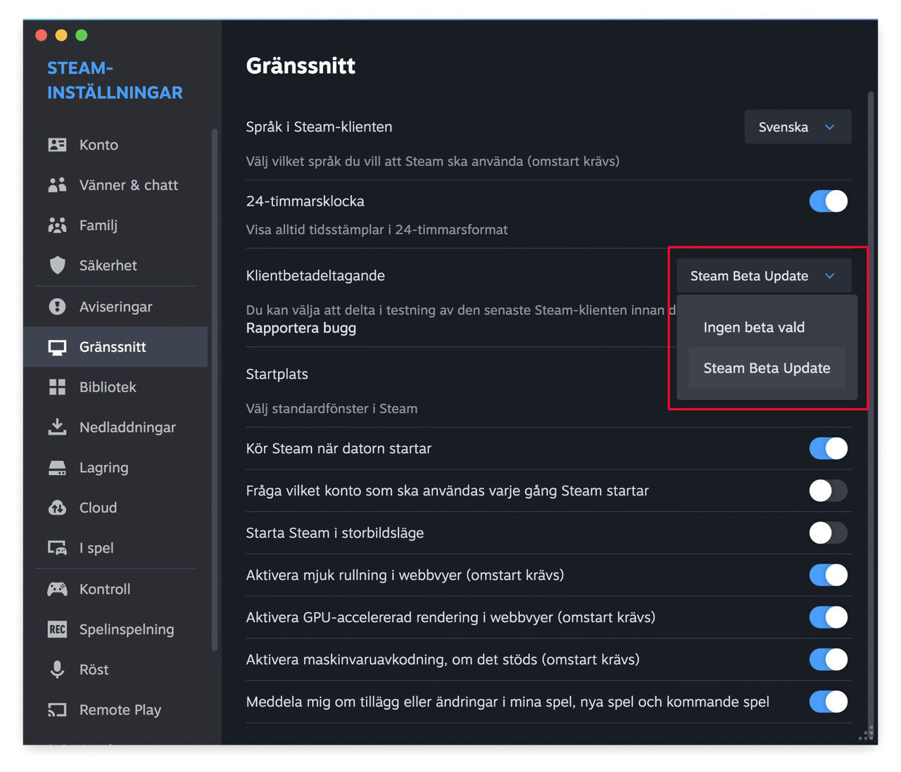Select the Säkerhet shield icon
901x772 pixels.
tap(57, 265)
